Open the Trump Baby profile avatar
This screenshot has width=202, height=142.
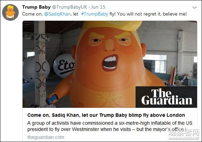coord(10,12)
